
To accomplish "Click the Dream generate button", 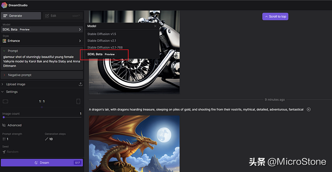I will click(42, 163).
